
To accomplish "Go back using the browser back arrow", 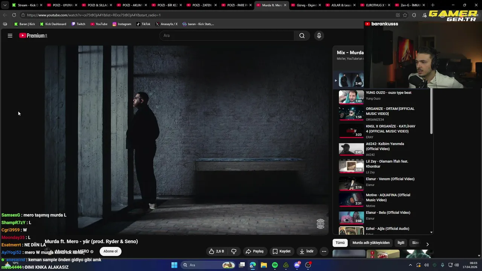I will [x=5, y=15].
